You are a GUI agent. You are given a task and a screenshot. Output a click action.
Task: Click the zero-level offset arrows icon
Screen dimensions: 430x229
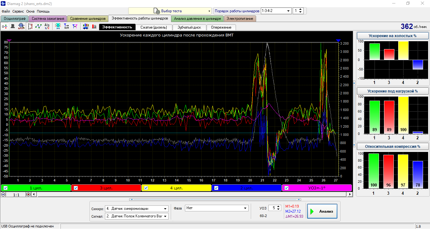coord(4,27)
